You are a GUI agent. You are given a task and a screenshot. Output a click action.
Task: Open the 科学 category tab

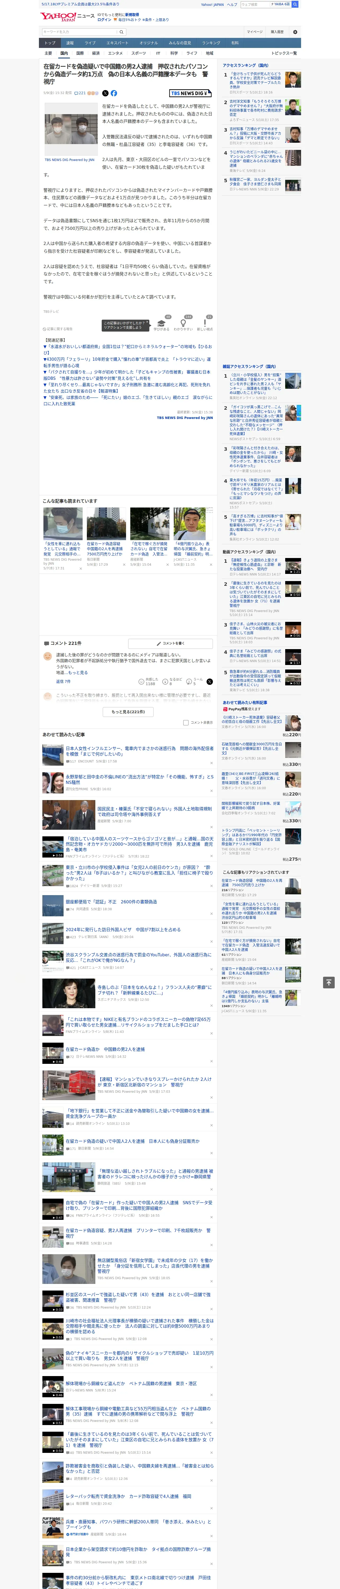coord(174,53)
